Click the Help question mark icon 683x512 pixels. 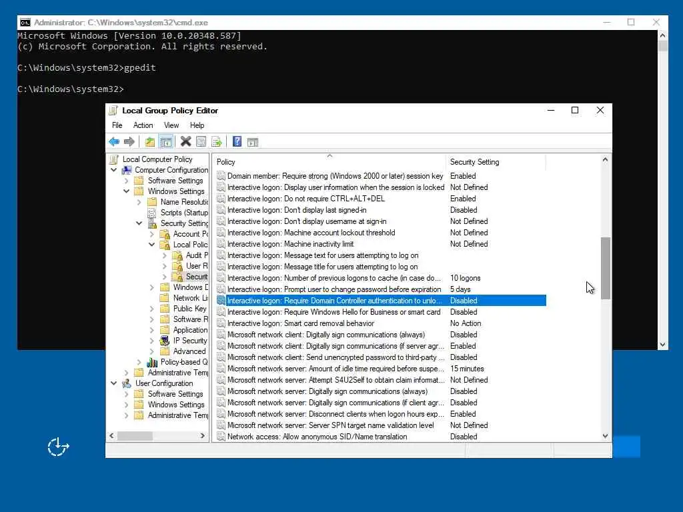(x=237, y=141)
